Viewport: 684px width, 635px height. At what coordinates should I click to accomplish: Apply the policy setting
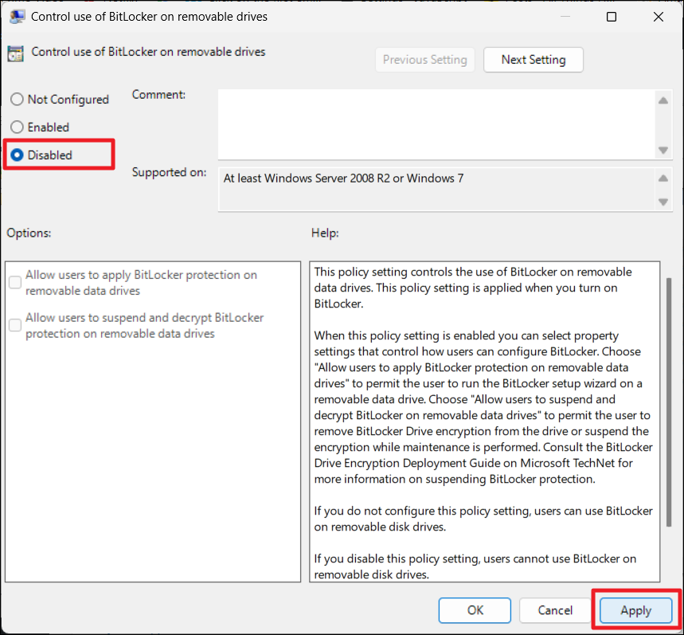635,610
